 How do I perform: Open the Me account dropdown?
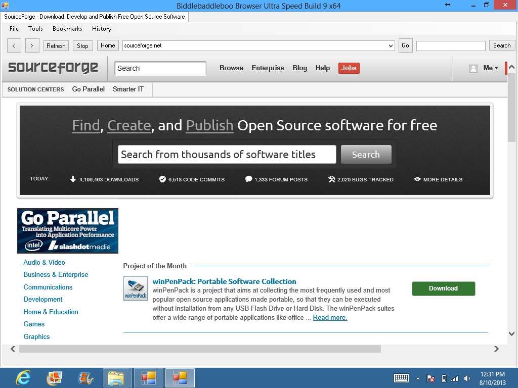tap(491, 68)
